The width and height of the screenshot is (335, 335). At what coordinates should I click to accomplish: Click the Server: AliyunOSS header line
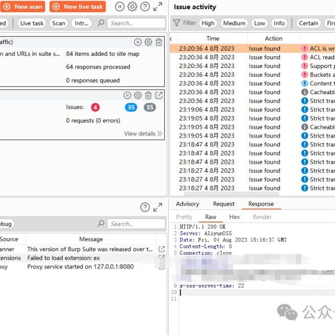(x=206, y=233)
